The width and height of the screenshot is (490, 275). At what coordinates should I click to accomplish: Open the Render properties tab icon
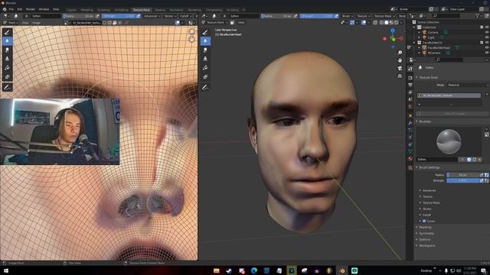[x=410, y=77]
